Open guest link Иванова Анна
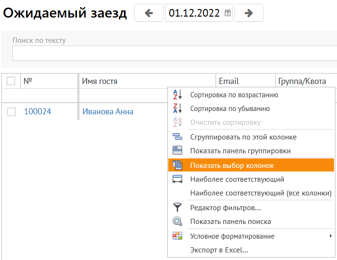This screenshot has height=260, width=337. (108, 112)
